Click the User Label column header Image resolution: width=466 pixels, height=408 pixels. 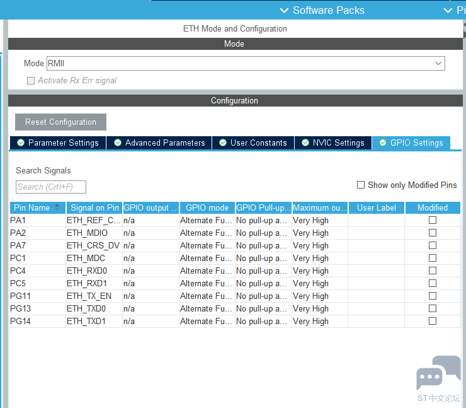point(377,207)
